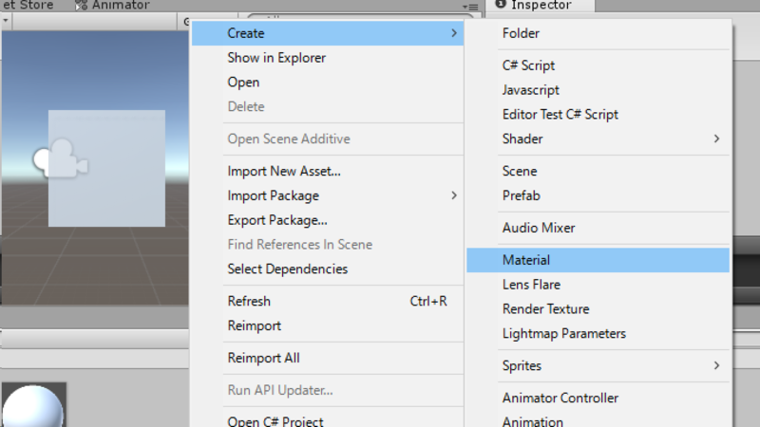The width and height of the screenshot is (760, 427).
Task: Click the Create submenu arrow
Action: 454,33
